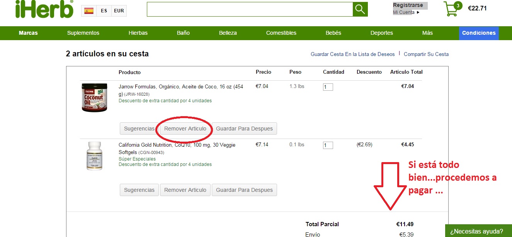The image size is (512, 237).
Task: Click the Spain flag icon
Action: (89, 11)
